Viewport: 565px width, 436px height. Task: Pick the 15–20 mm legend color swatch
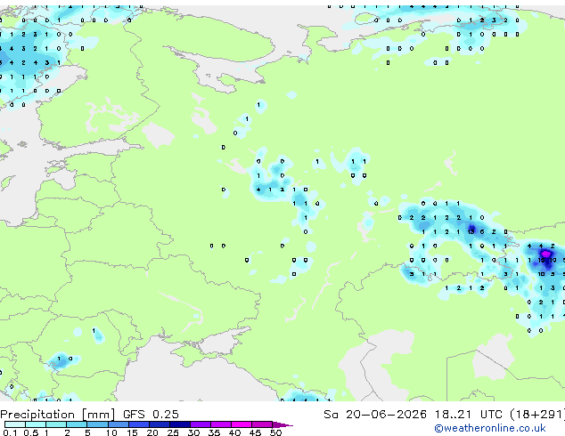(139, 424)
